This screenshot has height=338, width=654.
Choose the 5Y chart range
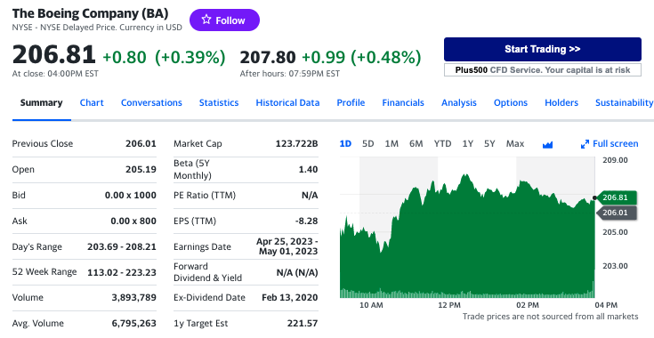coord(489,144)
